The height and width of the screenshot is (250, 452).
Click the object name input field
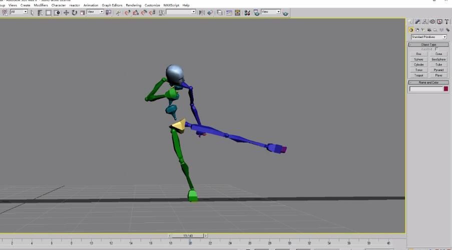426,89
